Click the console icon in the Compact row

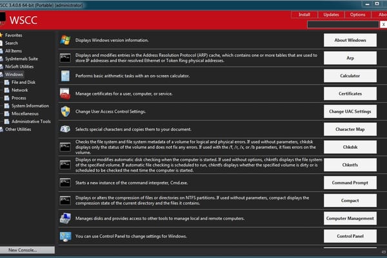(65, 201)
